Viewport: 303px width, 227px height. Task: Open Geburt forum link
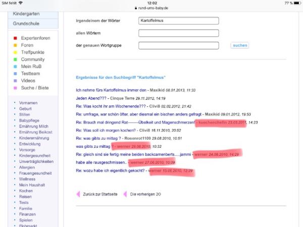(x=25, y=108)
